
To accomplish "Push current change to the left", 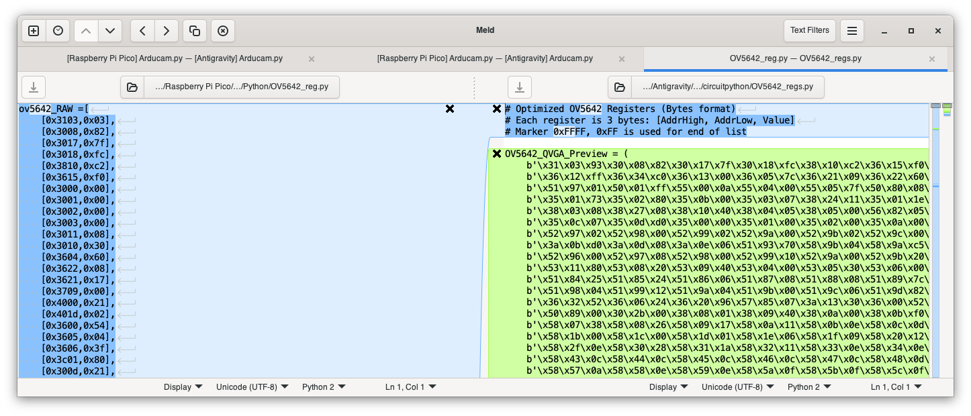I will point(142,31).
